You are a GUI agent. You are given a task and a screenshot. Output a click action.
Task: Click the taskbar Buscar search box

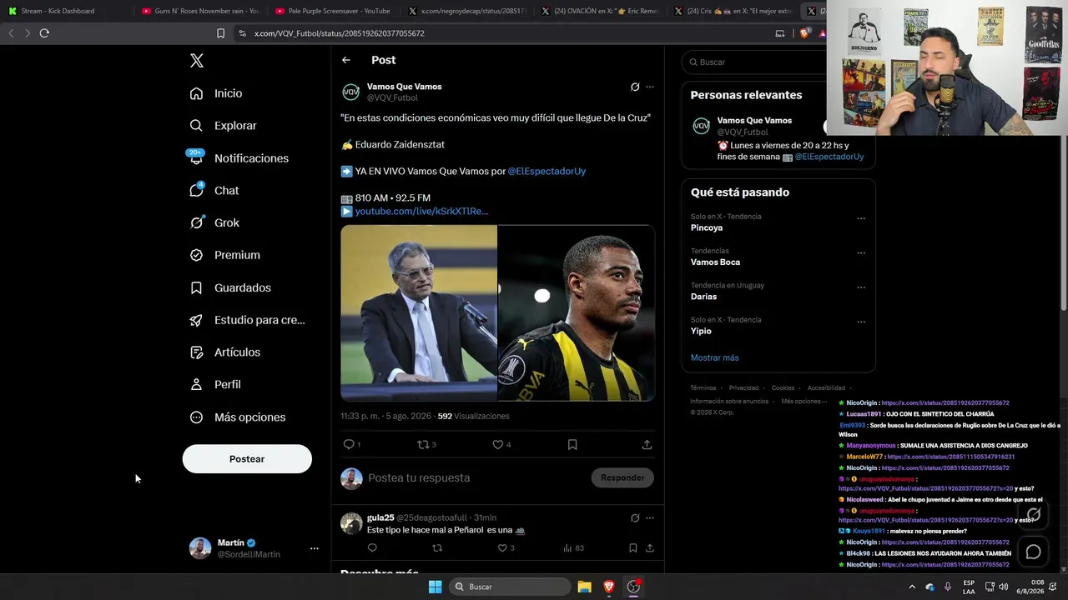click(510, 587)
